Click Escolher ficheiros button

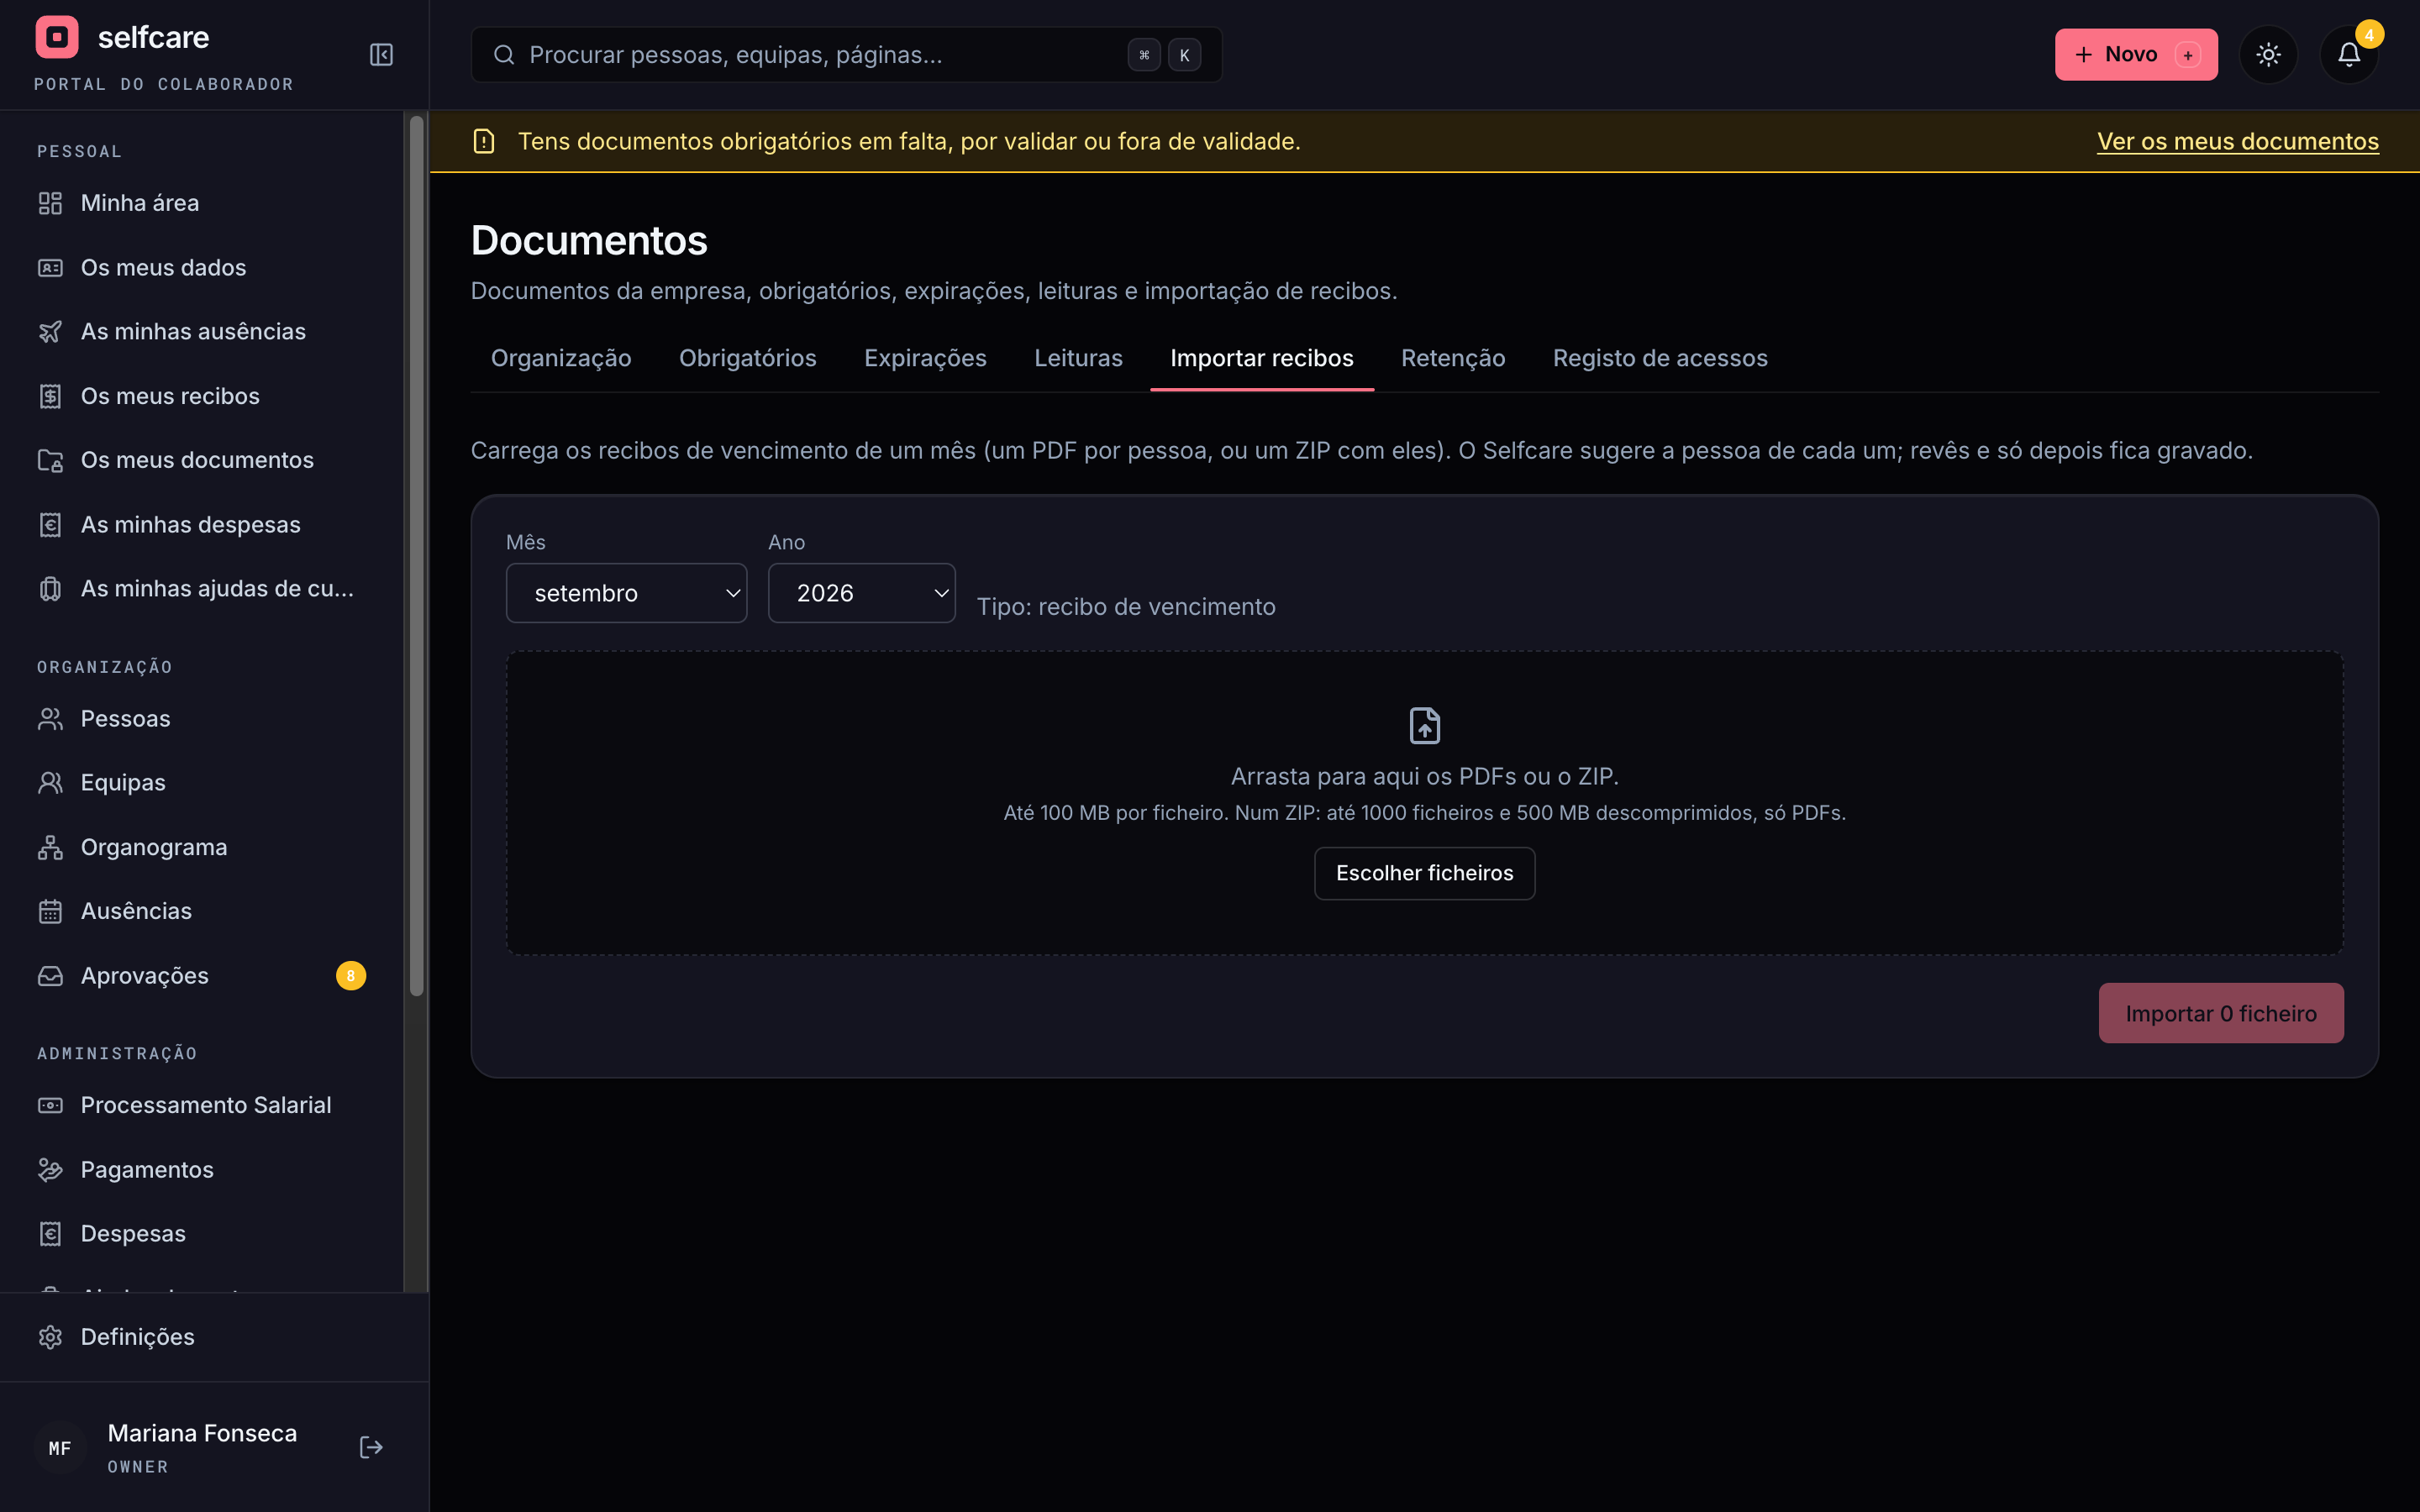[1424, 873]
